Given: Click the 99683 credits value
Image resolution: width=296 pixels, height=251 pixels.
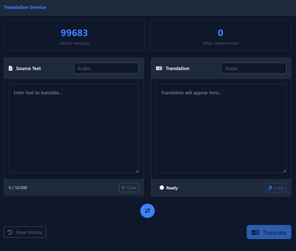Looking at the screenshot, I should coord(74,33).
